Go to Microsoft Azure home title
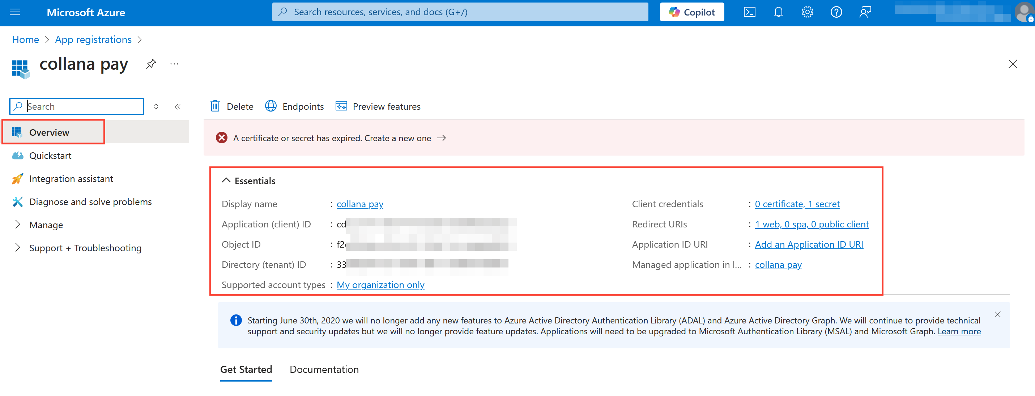 tap(86, 12)
